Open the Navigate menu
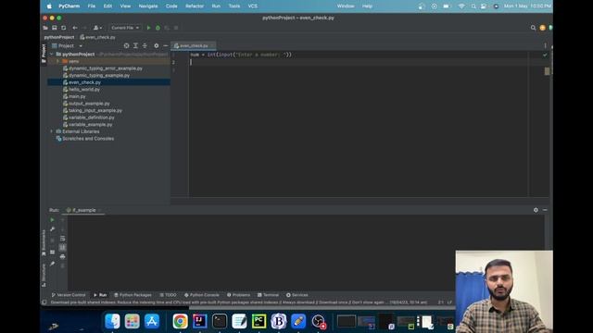 click(148, 6)
